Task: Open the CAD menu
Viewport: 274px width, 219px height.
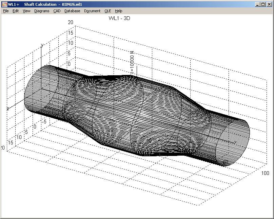Action: point(57,11)
